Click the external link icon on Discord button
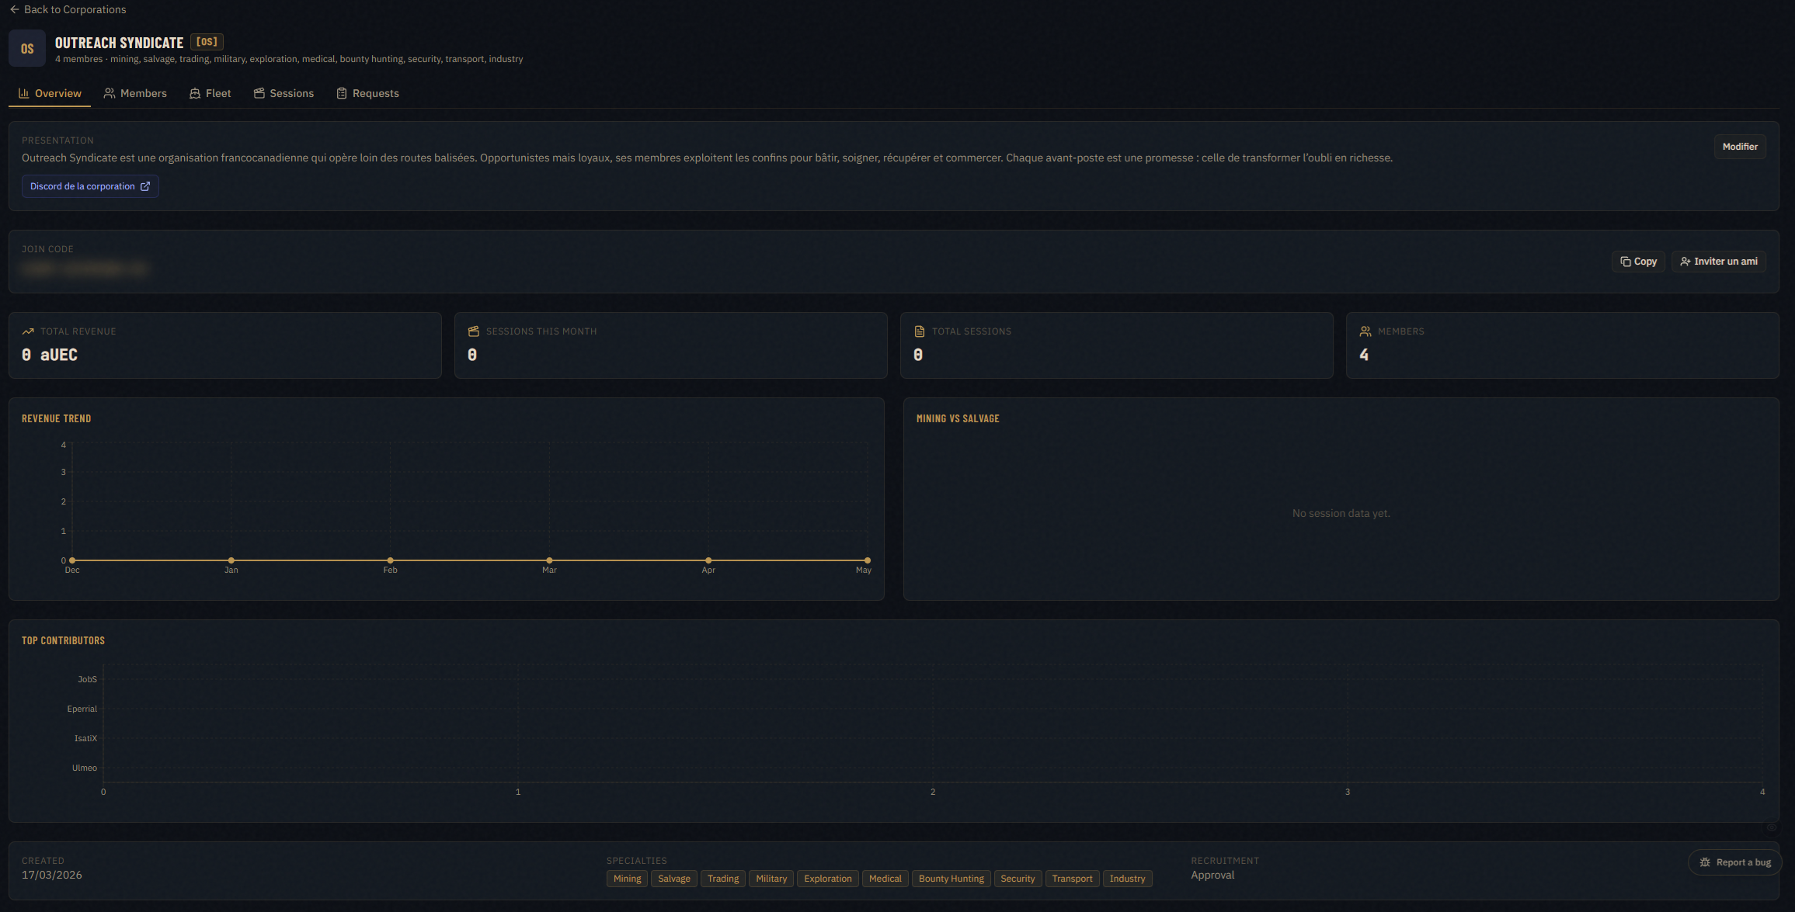The width and height of the screenshot is (1795, 912). pos(145,186)
